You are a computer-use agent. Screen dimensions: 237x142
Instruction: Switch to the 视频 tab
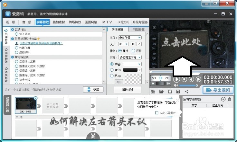pos(11,22)
